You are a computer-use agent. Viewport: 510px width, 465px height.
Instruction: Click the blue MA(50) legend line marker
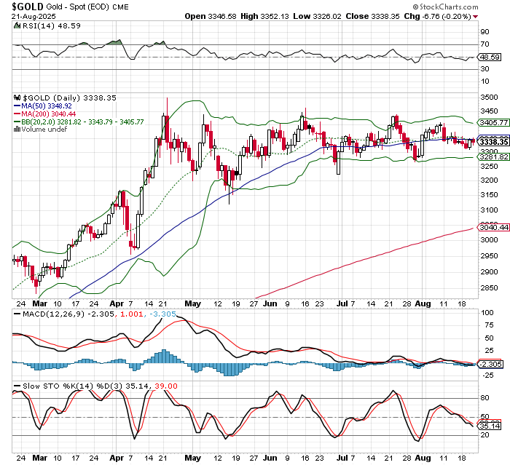17,106
